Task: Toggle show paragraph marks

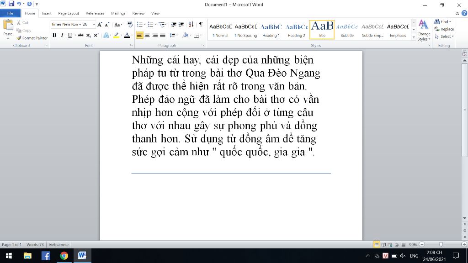Action: (x=201, y=25)
